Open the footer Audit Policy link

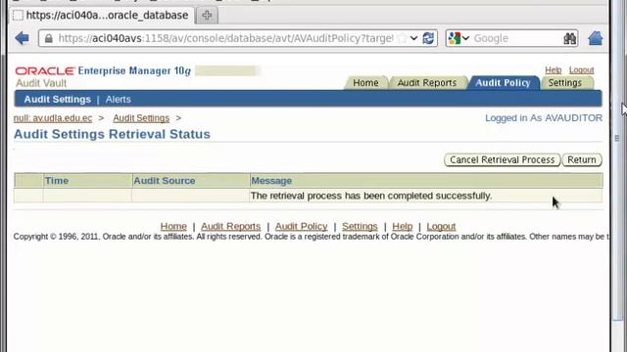pyautogui.click(x=301, y=226)
